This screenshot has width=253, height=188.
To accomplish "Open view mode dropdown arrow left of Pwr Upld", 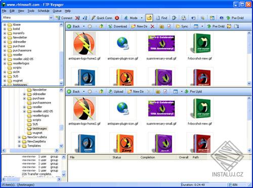I will coord(182,92).
